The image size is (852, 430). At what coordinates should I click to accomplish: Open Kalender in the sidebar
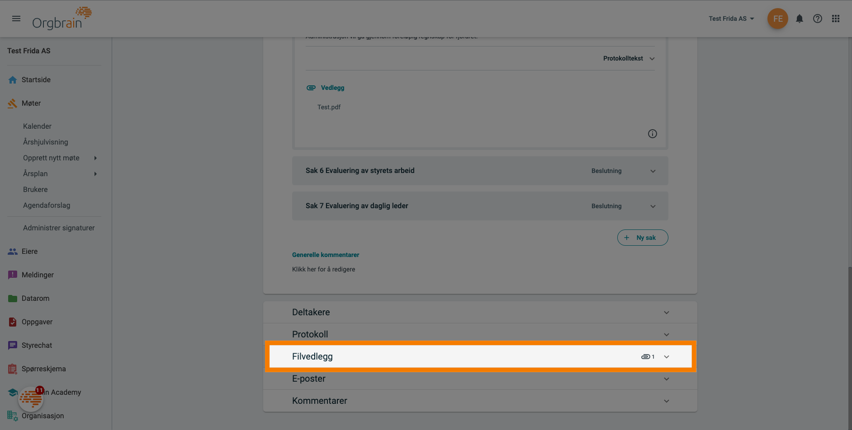point(37,126)
